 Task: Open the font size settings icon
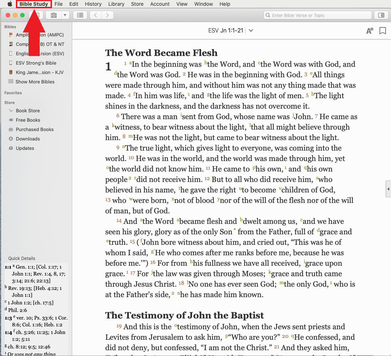tap(370, 31)
